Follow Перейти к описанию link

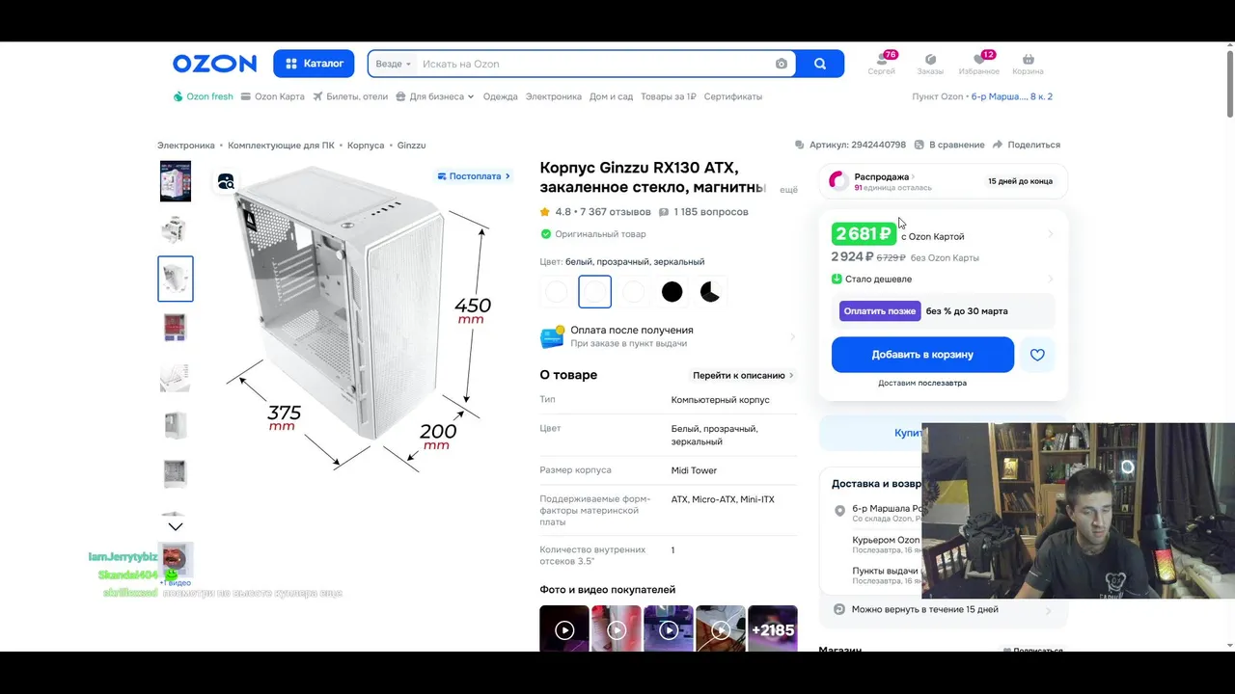pos(743,375)
